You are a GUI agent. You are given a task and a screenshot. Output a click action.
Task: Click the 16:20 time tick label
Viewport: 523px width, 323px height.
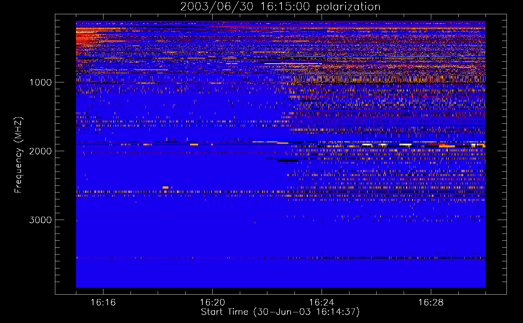click(x=212, y=303)
